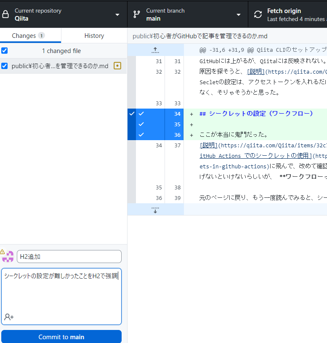Viewport: 327px width, 343px height.
Task: Click the user avatar beside summary
Action: point(8,257)
